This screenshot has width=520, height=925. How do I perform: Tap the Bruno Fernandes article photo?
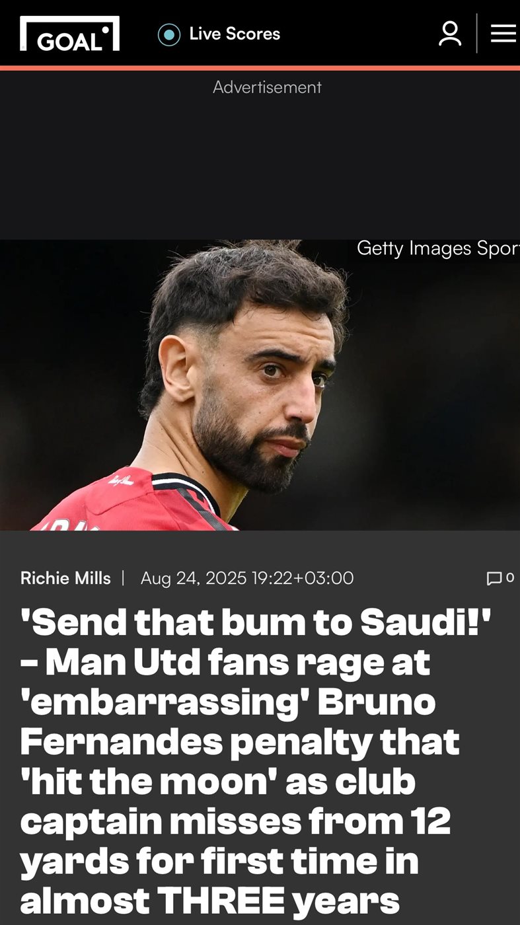pos(260,385)
